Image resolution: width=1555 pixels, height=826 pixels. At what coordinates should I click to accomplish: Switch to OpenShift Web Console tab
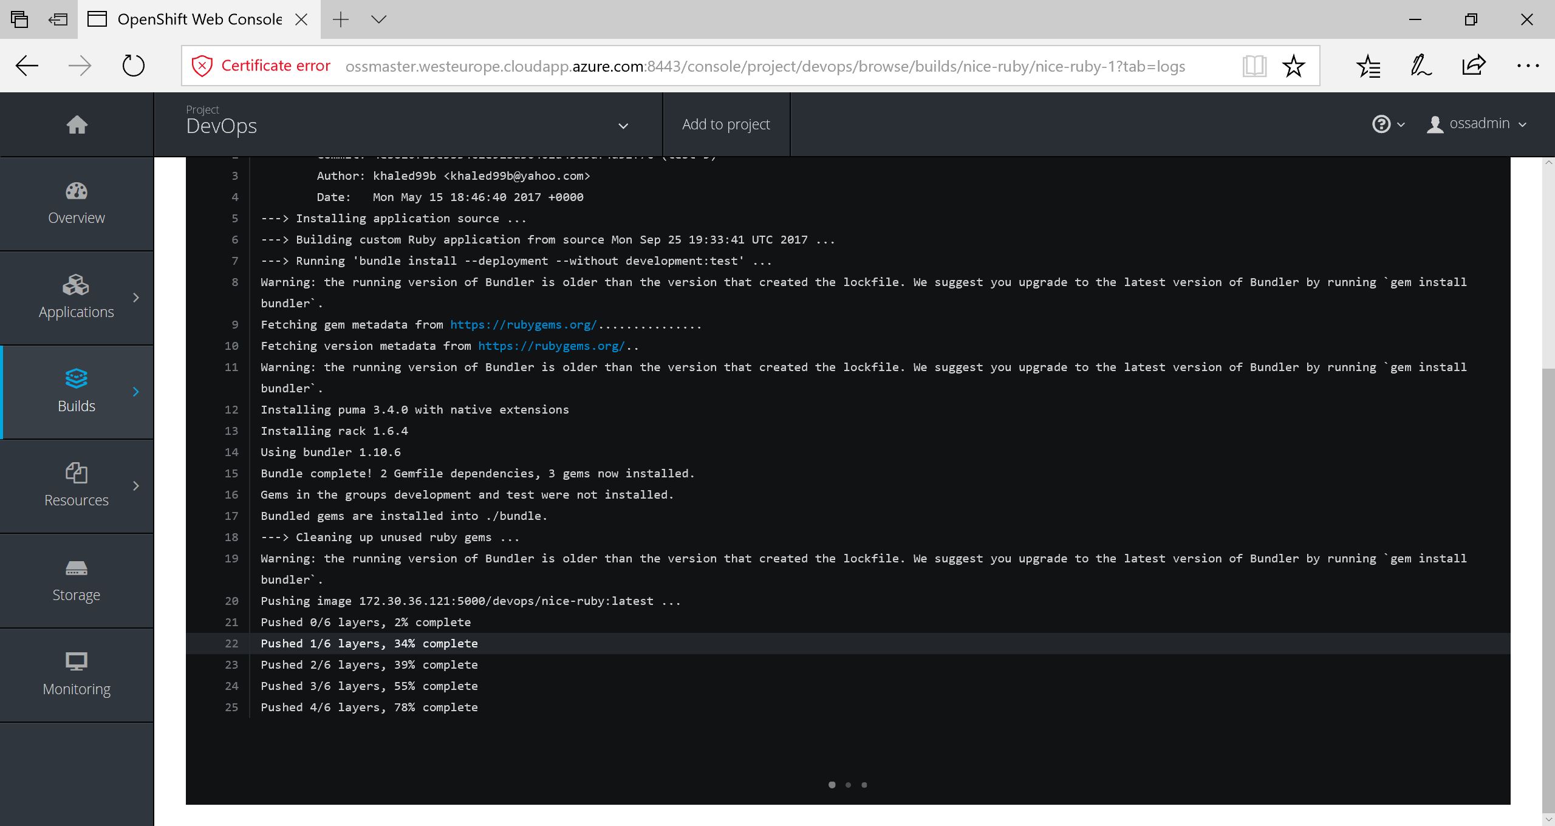(x=199, y=19)
